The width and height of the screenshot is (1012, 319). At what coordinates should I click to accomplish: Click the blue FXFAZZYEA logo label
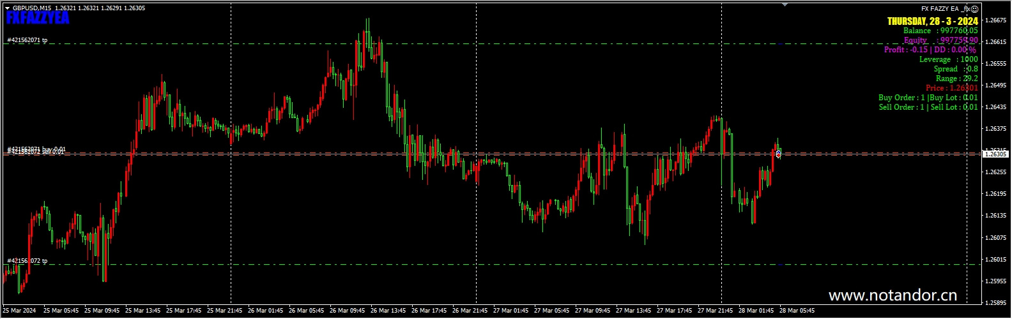pyautogui.click(x=37, y=19)
